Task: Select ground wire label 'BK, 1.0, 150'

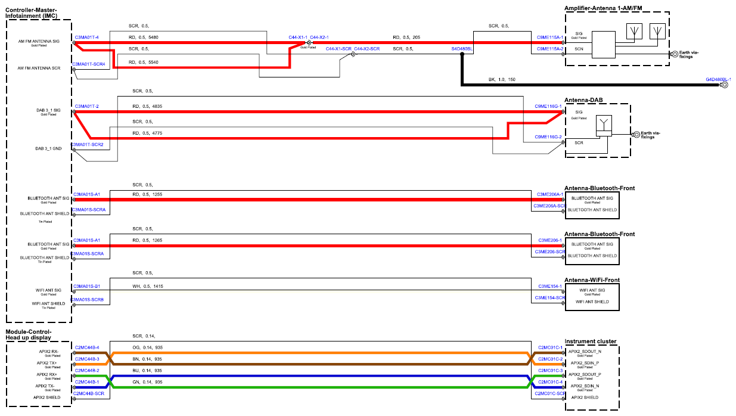Action: pos(502,79)
